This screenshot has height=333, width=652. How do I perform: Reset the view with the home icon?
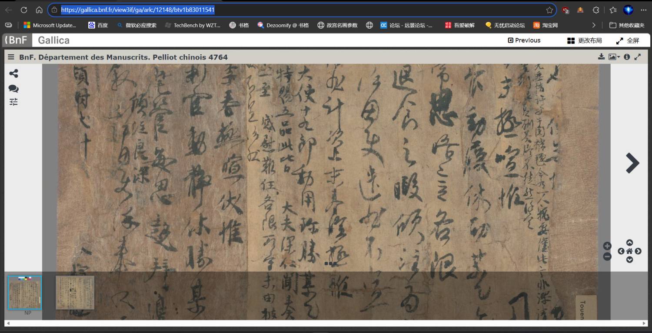pyautogui.click(x=629, y=251)
